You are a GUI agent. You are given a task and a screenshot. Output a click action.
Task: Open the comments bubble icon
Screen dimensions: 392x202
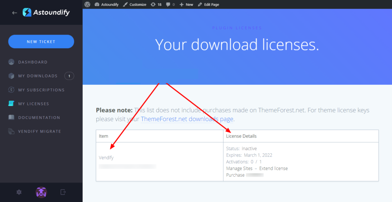coord(168,5)
